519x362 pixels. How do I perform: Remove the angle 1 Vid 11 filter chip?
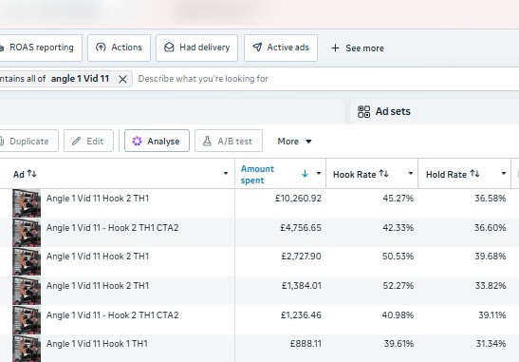tap(122, 79)
